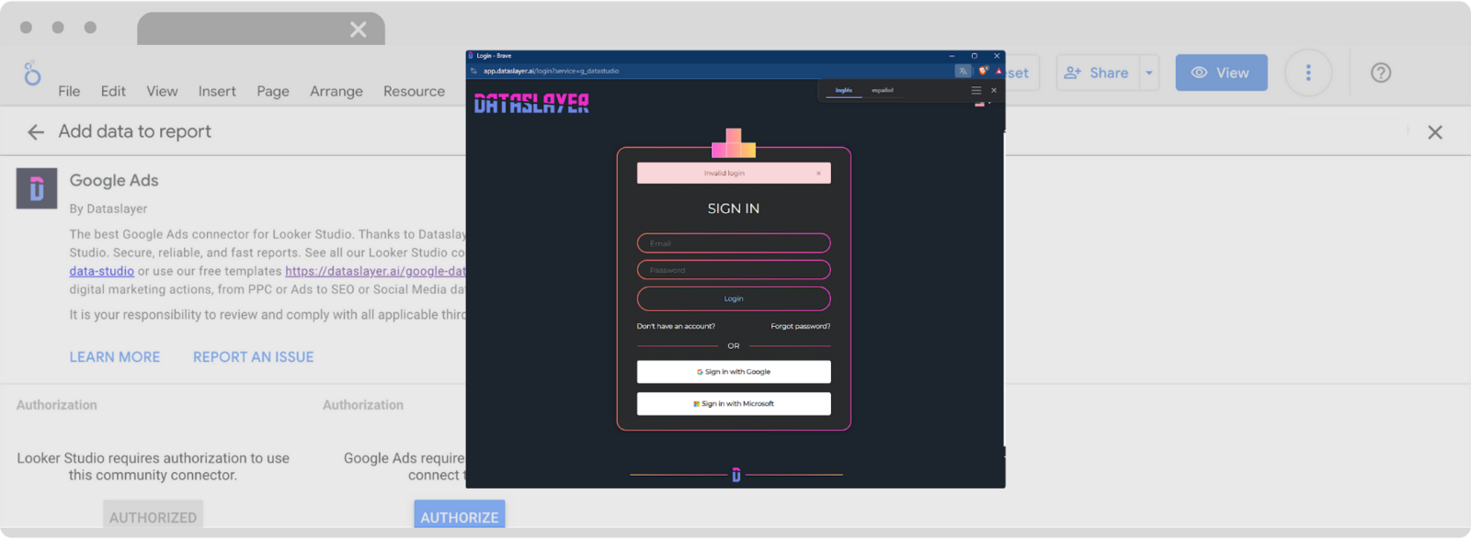
Task: Go back using the Add data arrow
Action: click(x=36, y=132)
